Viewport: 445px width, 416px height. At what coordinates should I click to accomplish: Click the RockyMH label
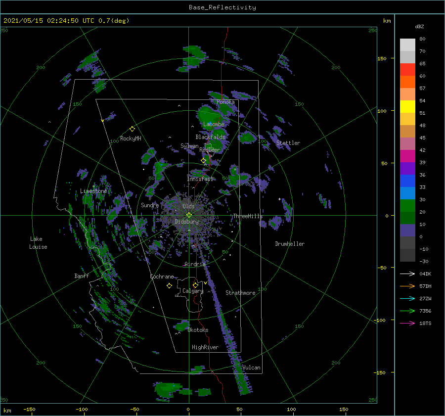point(131,139)
